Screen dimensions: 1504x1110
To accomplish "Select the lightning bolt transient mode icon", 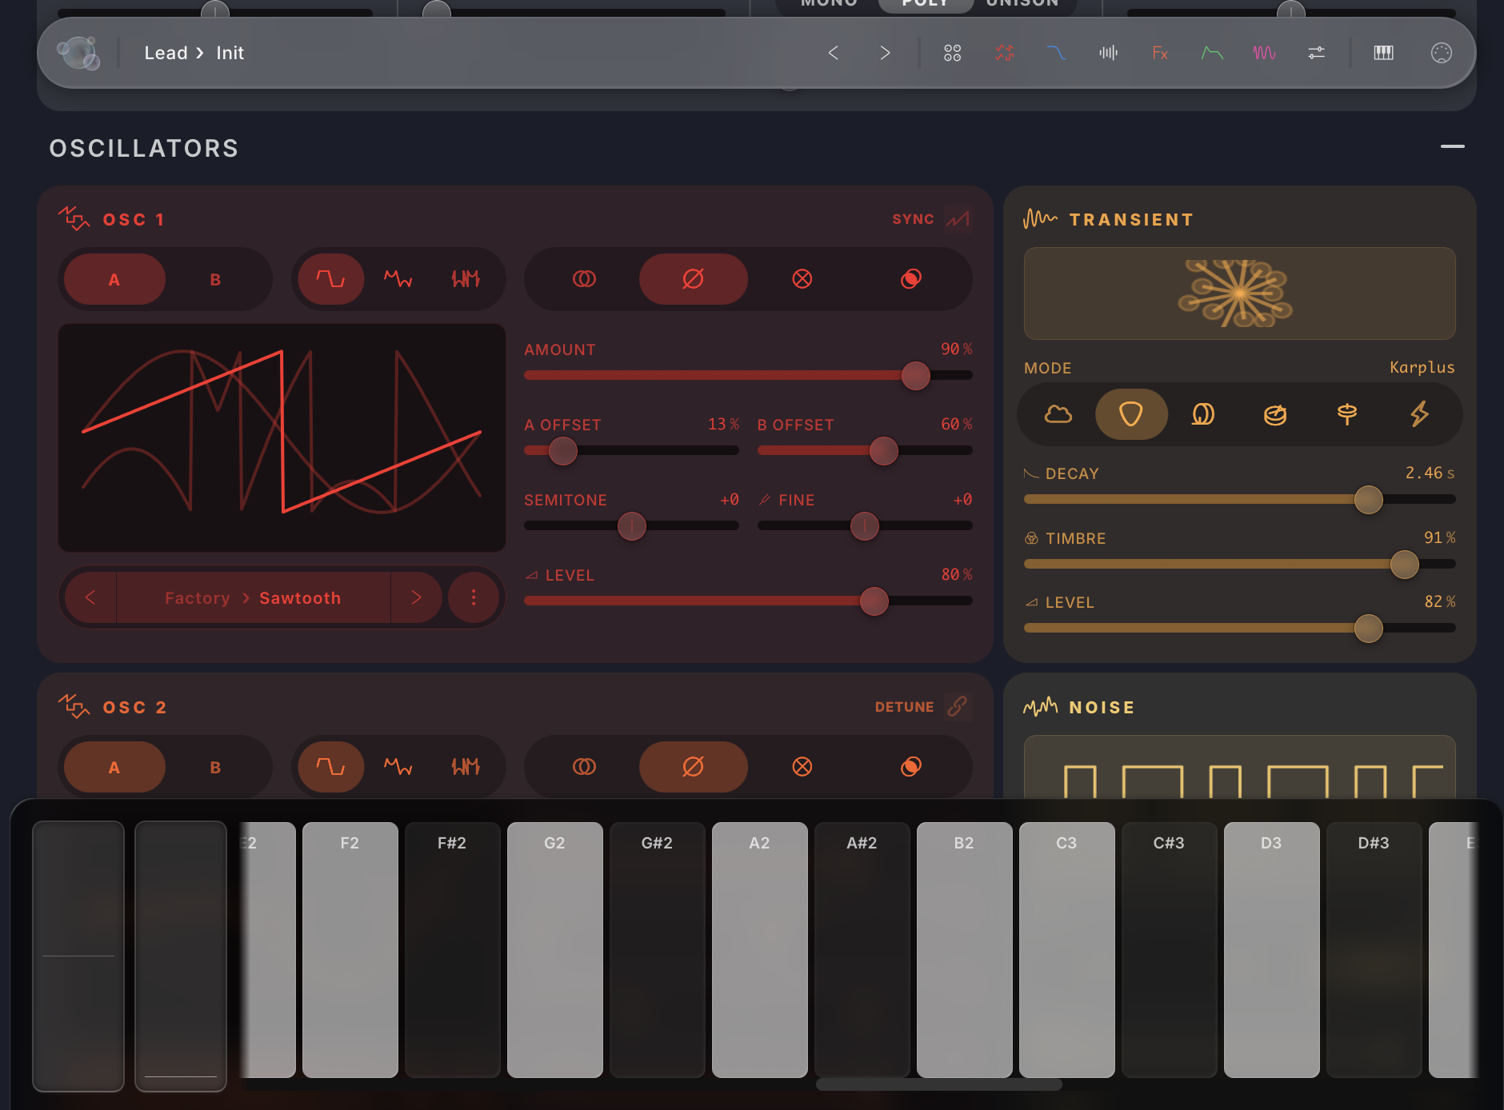I will 1419,414.
